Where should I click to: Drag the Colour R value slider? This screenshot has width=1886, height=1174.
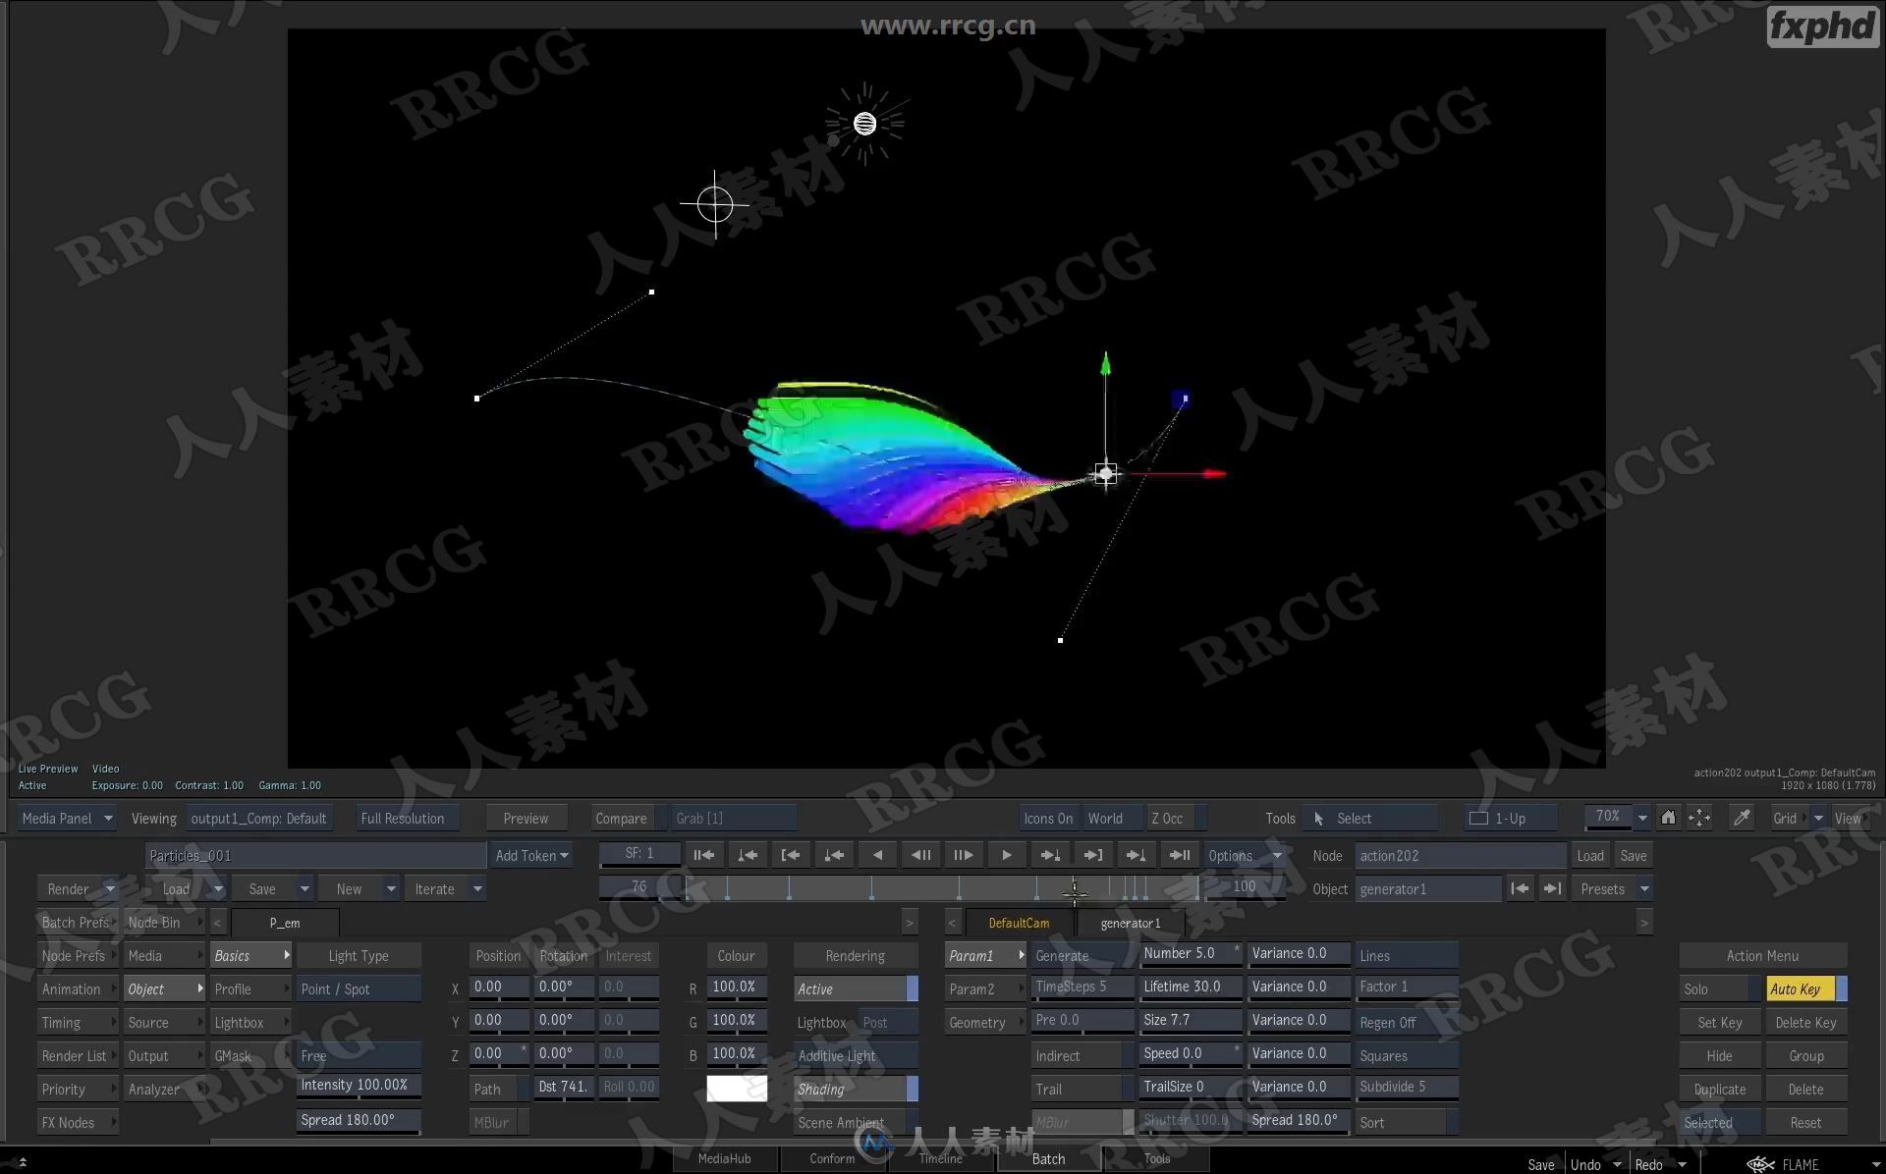(x=736, y=986)
